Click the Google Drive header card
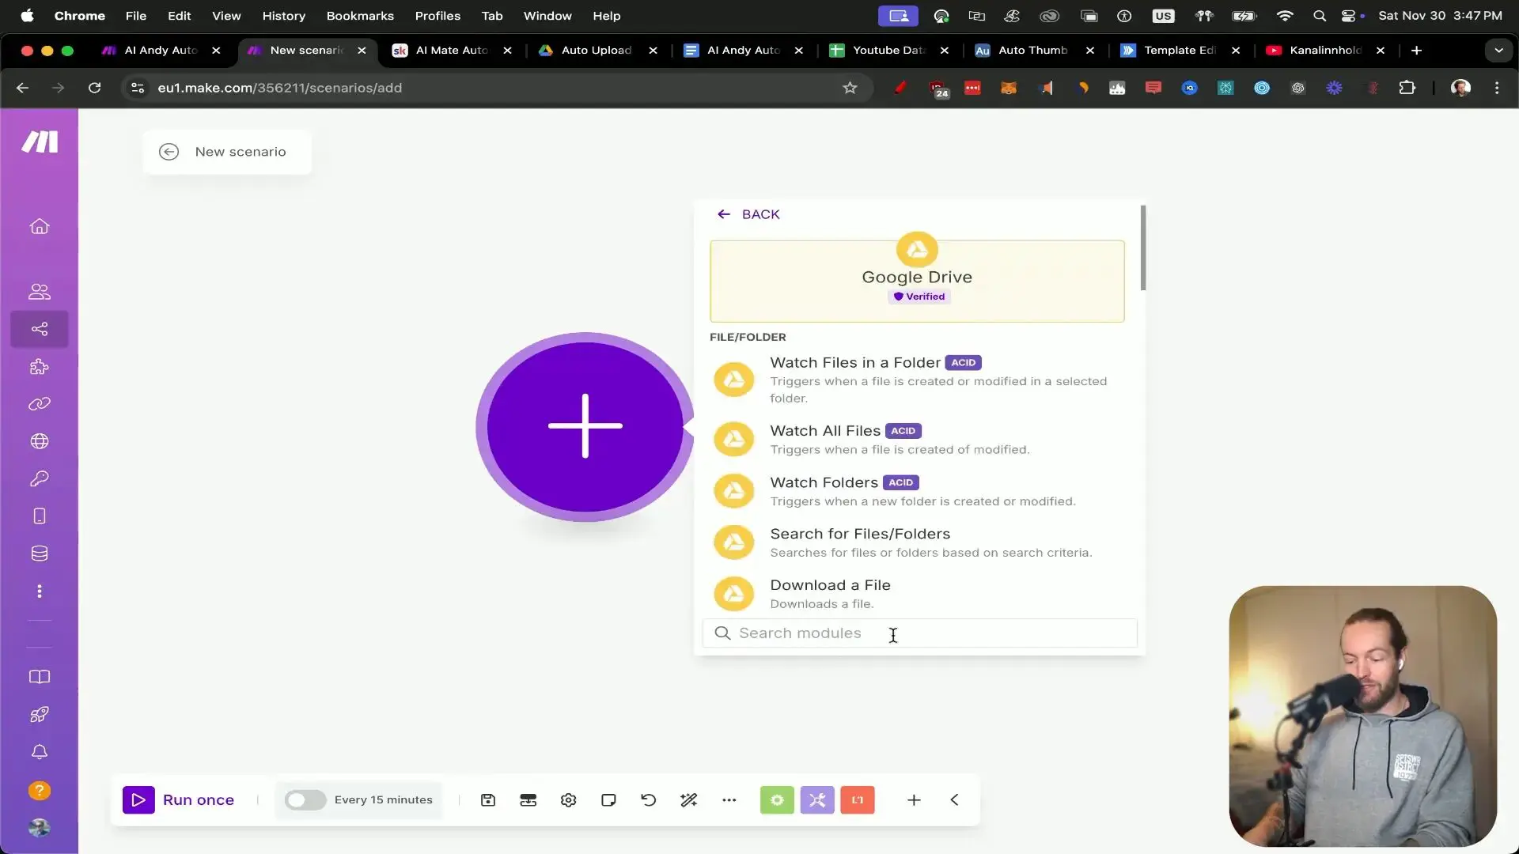This screenshot has height=854, width=1519. point(918,281)
